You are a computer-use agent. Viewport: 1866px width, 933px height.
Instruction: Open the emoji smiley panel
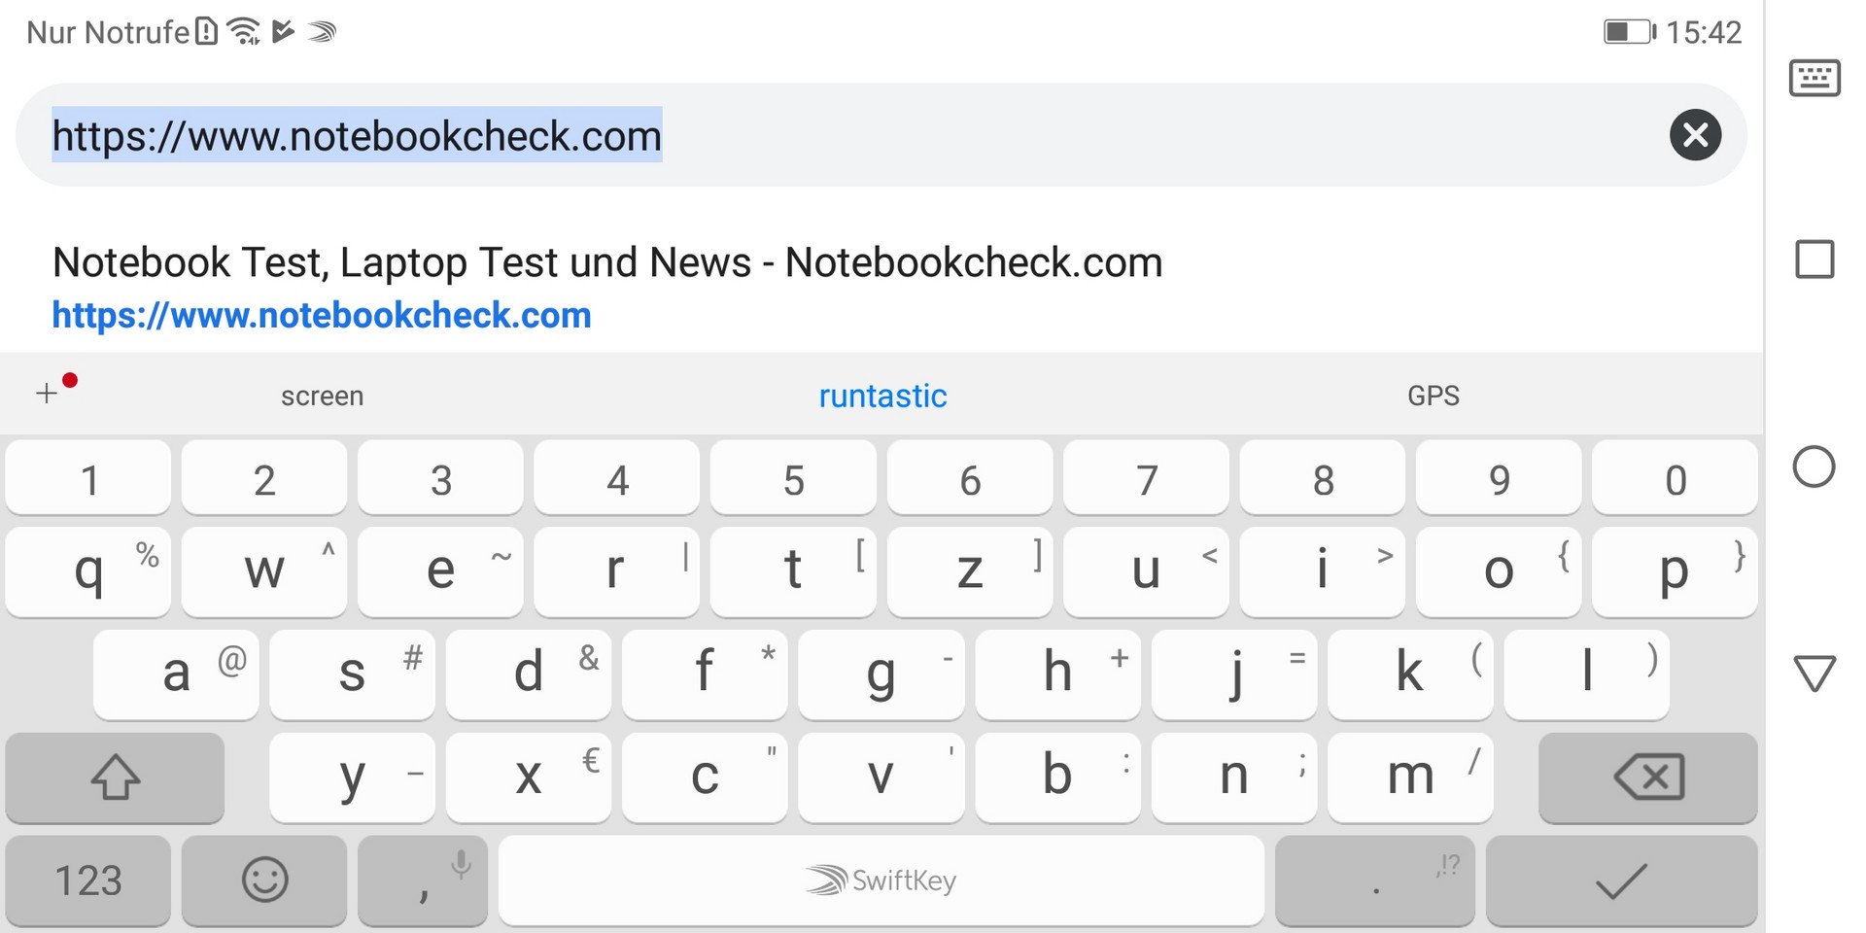click(x=264, y=881)
